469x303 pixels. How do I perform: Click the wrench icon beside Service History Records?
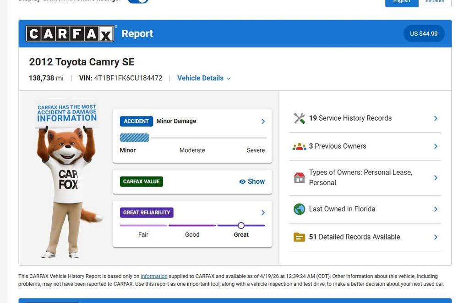point(299,118)
